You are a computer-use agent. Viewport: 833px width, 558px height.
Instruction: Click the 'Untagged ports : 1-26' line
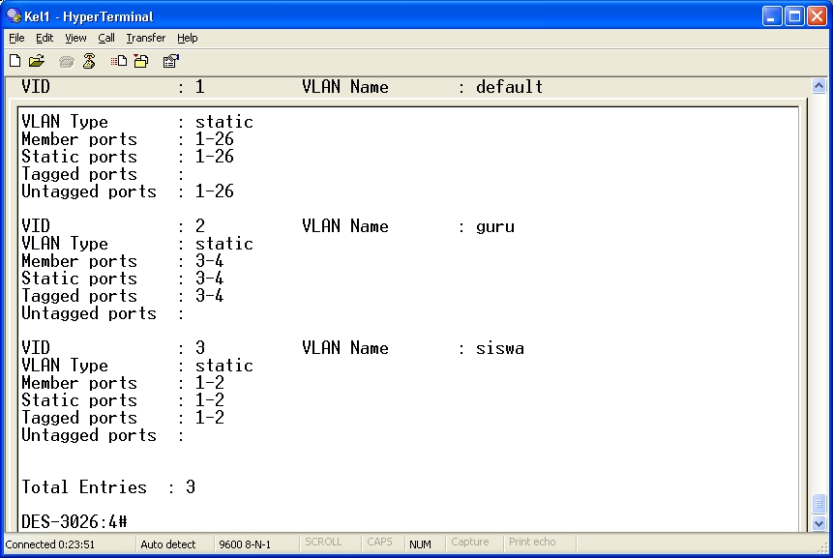[x=128, y=191]
